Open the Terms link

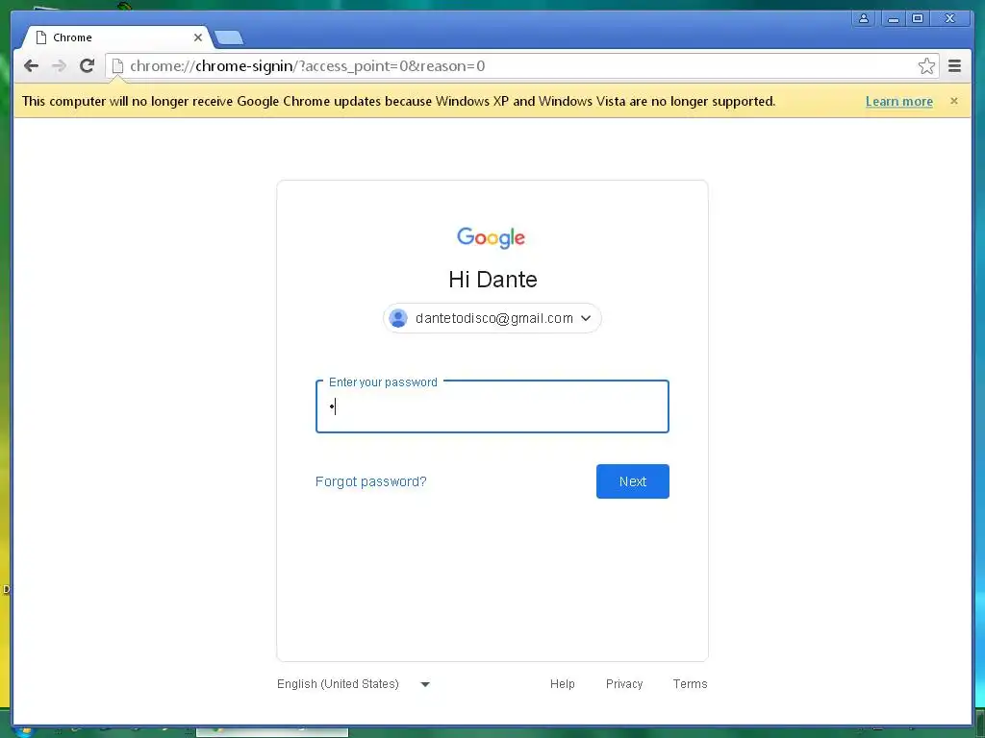click(690, 684)
